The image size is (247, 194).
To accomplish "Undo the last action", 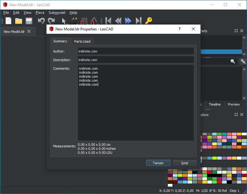I will [41, 21].
